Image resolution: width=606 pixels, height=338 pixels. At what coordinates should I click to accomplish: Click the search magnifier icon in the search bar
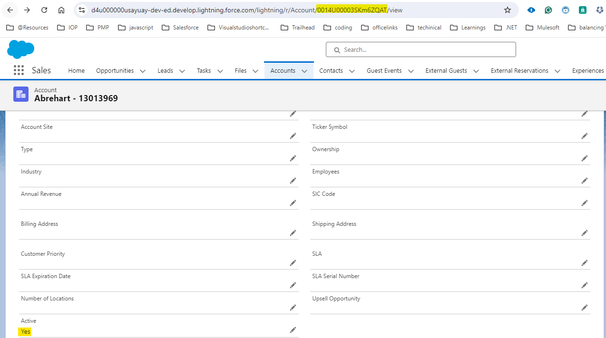[337, 49]
